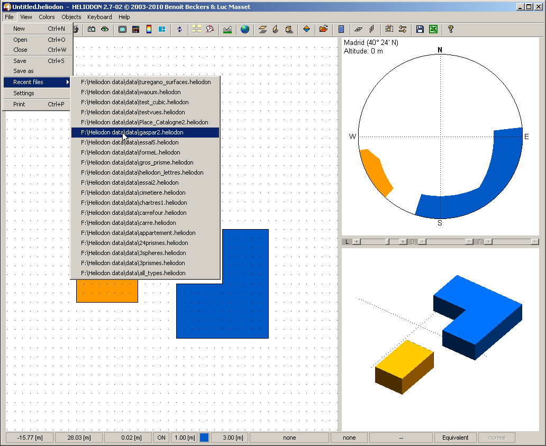Click the blue document list icon

point(341,29)
